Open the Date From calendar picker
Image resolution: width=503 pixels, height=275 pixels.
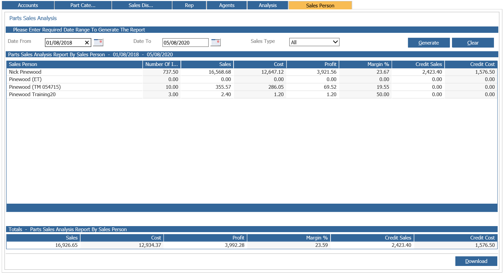tap(98, 43)
